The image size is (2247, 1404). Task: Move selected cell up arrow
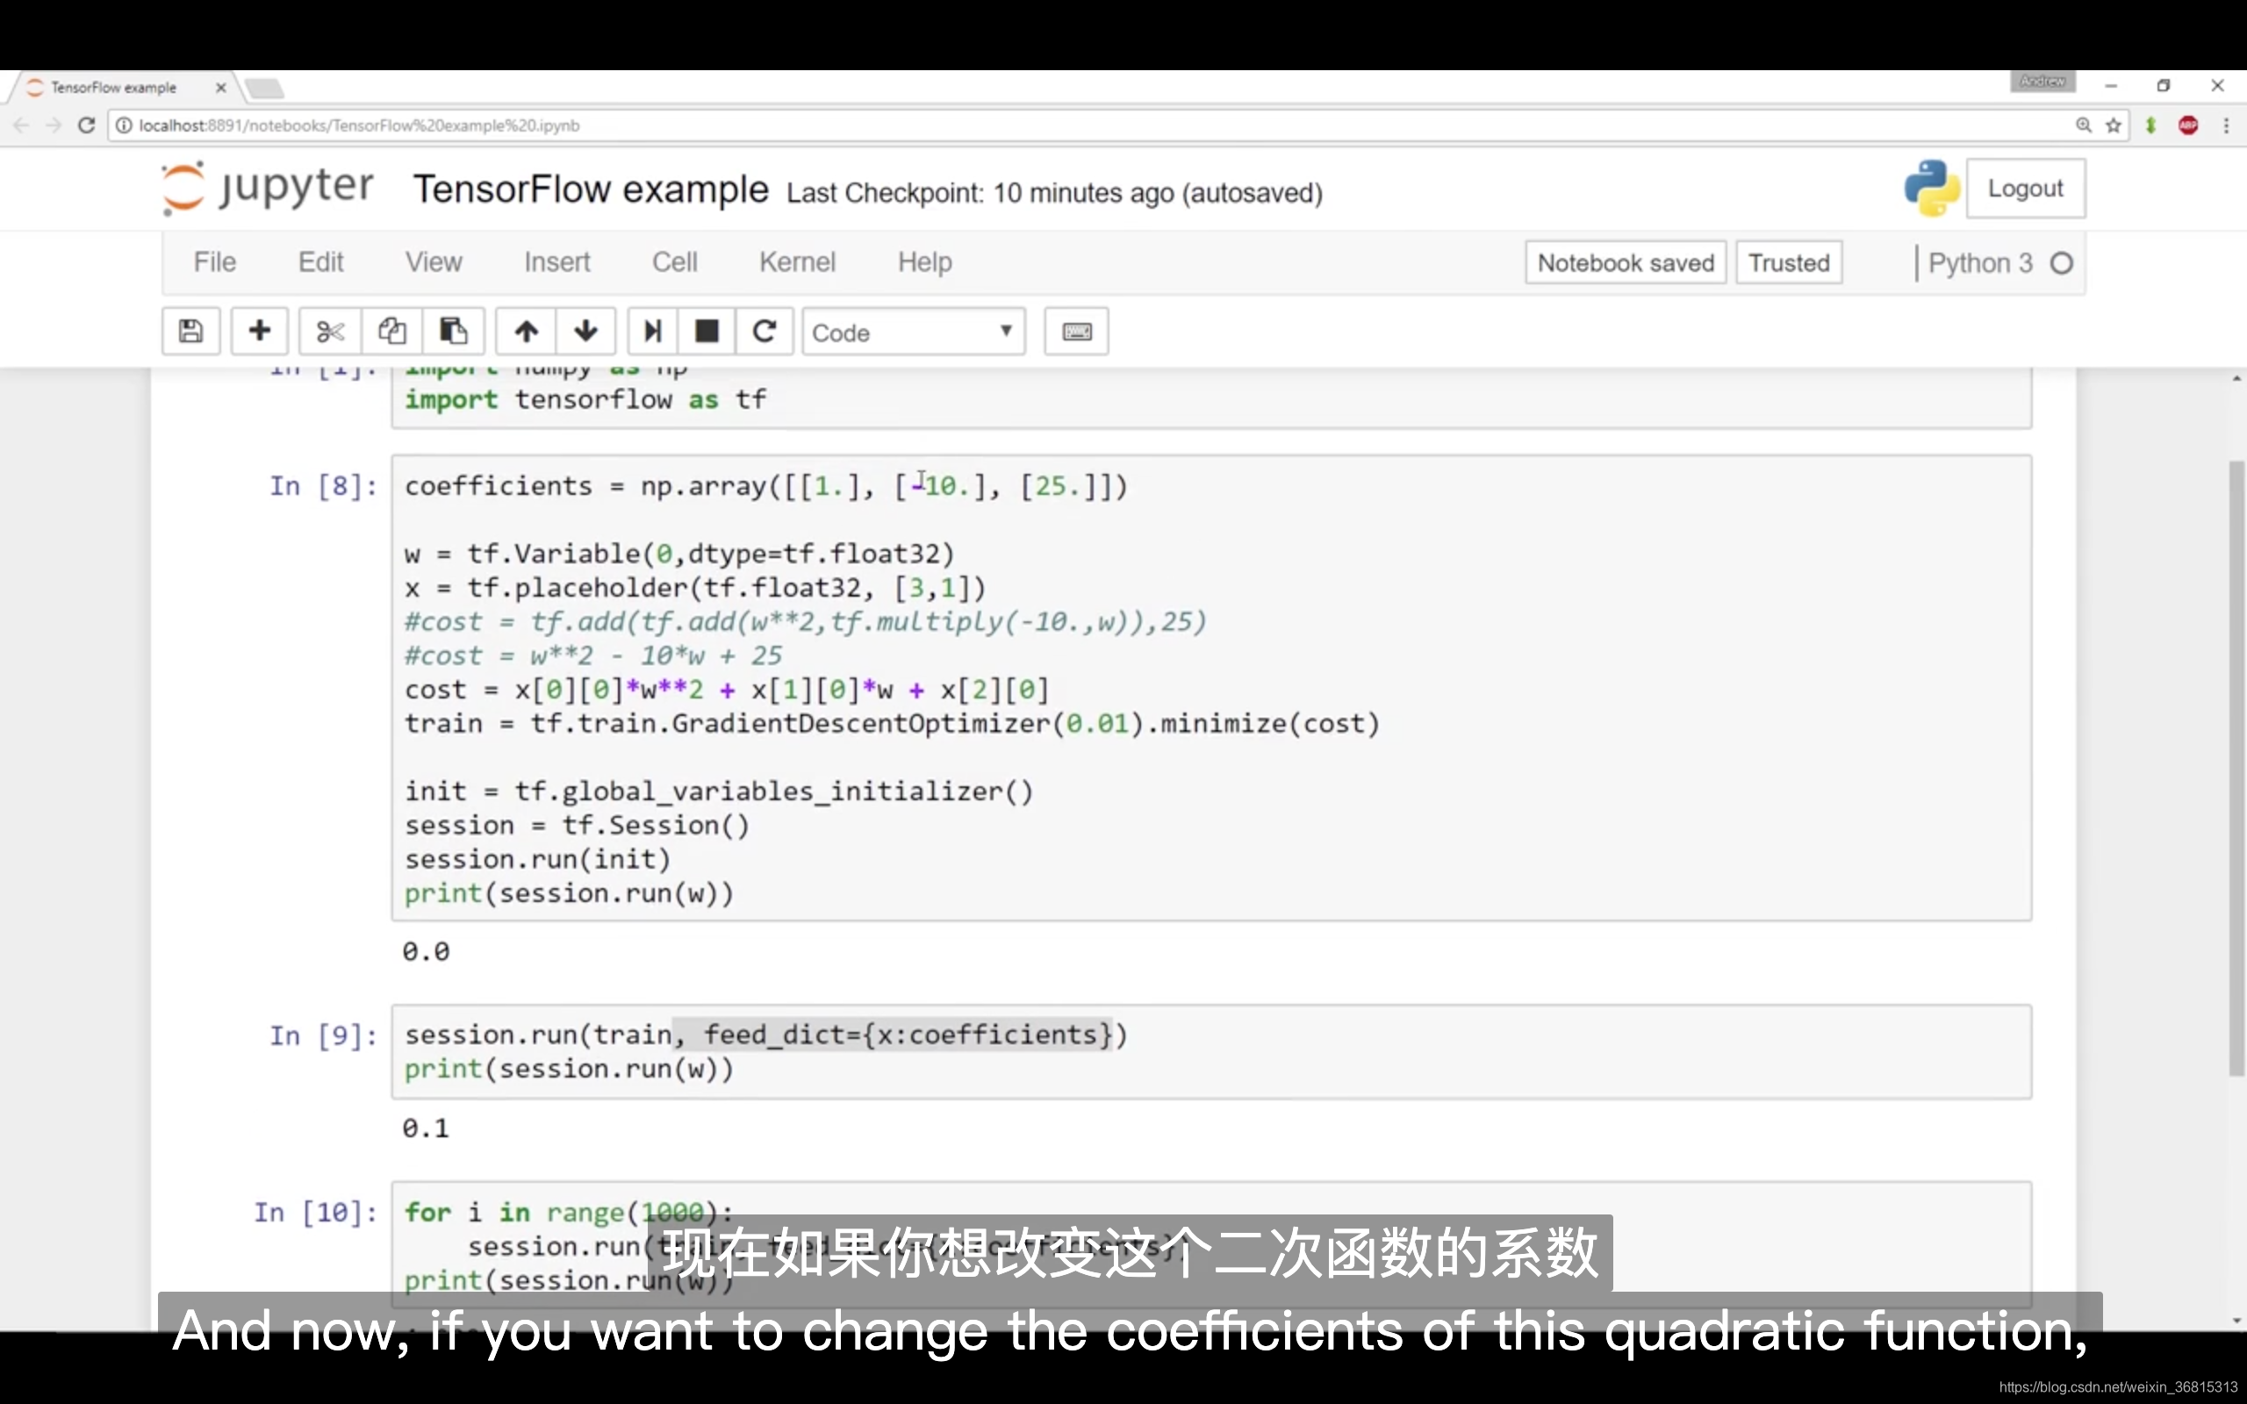coord(527,332)
